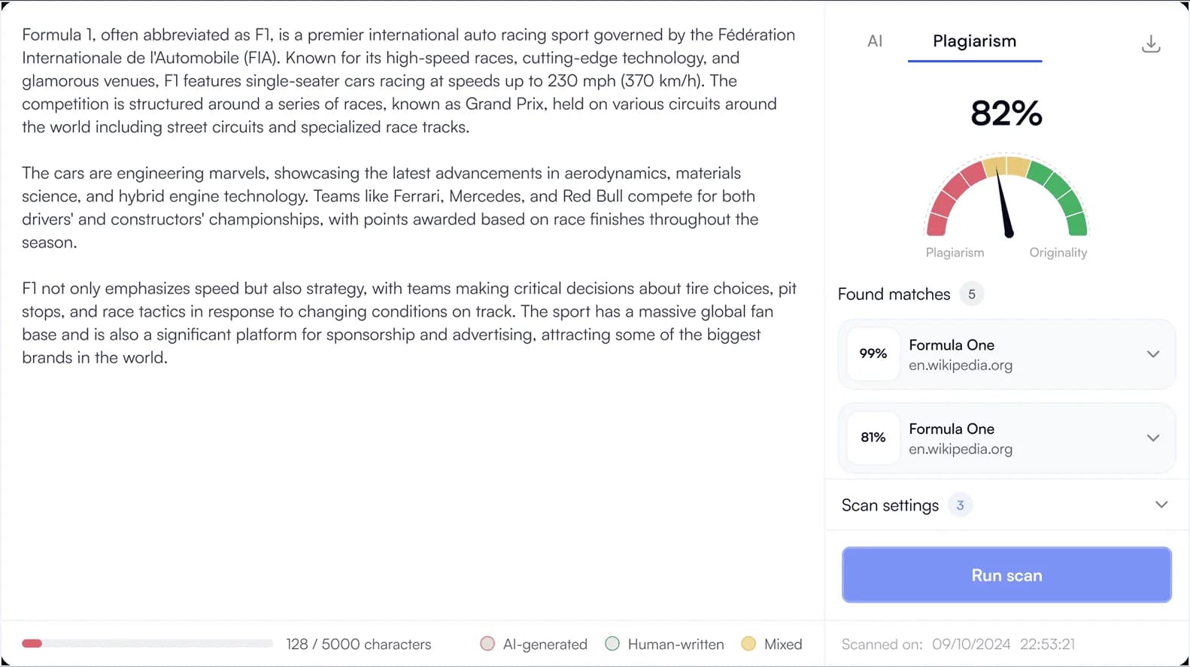Image resolution: width=1190 pixels, height=667 pixels.
Task: Click the character count progress bar
Action: pos(147,644)
